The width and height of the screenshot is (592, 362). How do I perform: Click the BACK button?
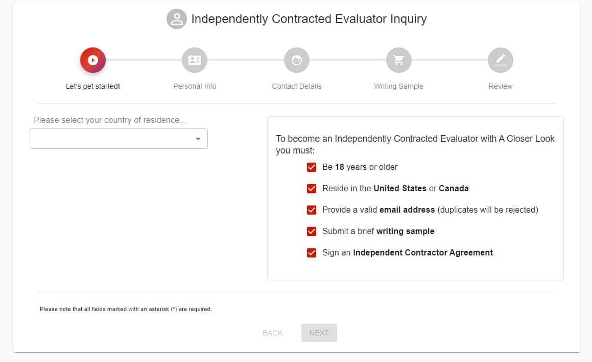tap(273, 333)
